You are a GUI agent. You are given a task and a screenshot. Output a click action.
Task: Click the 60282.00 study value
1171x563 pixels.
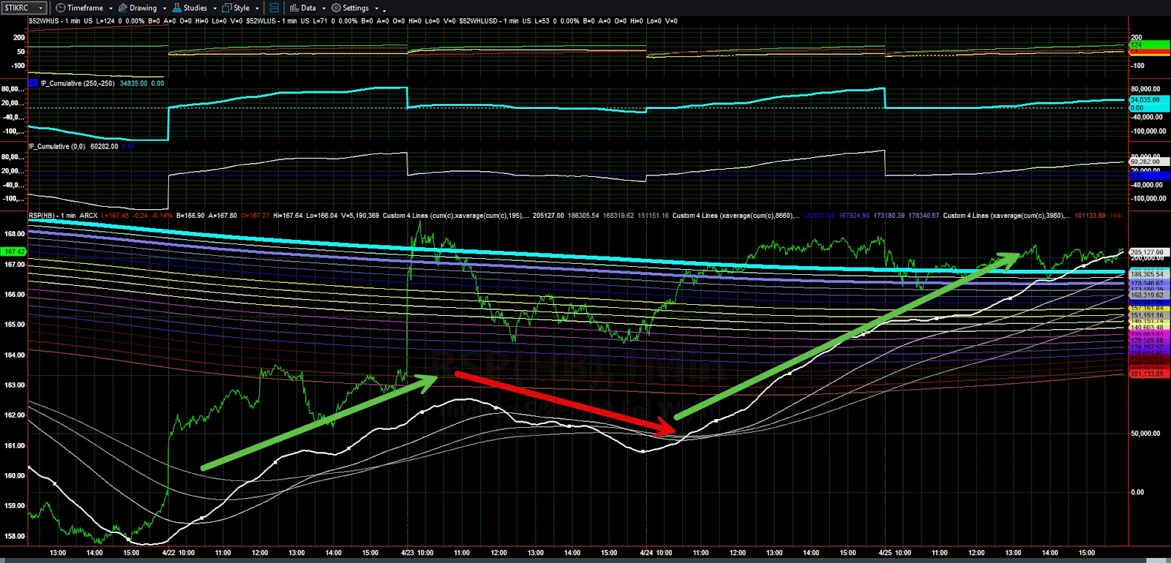(103, 146)
